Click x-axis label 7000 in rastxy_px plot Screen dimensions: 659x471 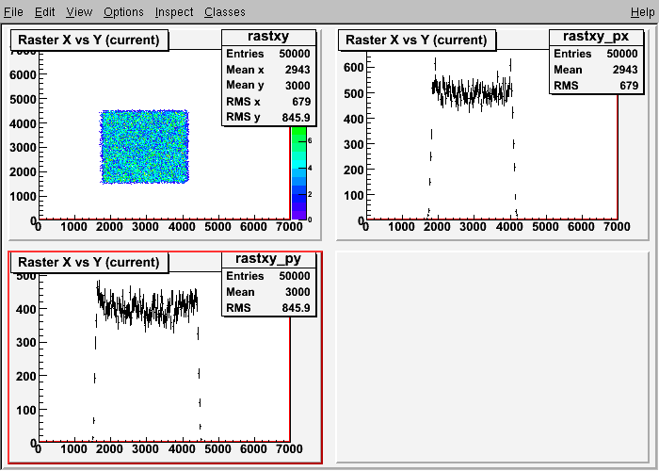tap(616, 227)
